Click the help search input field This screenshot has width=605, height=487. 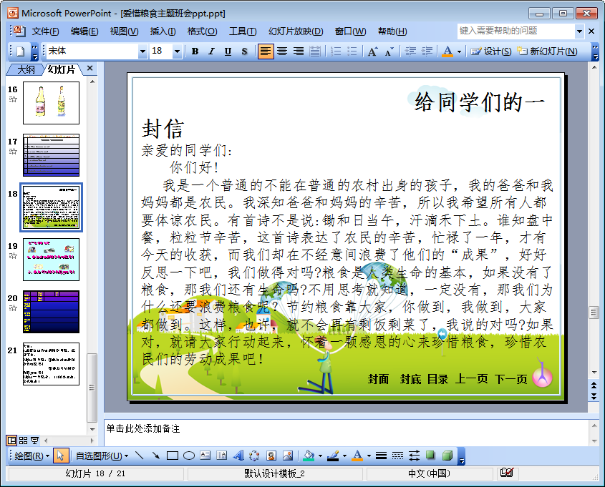tap(516, 31)
